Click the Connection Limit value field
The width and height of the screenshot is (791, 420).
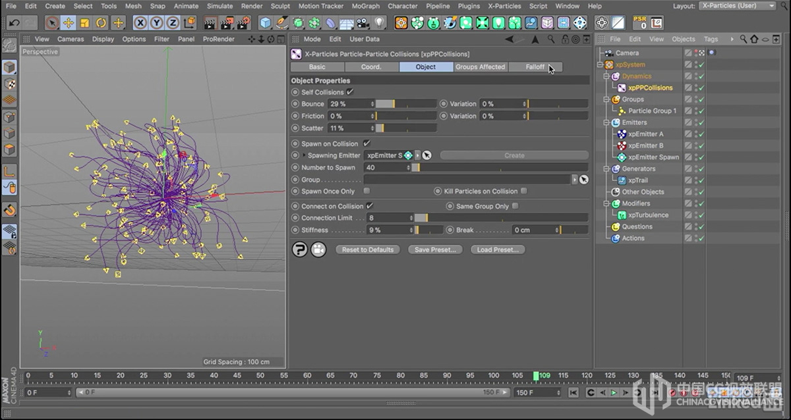click(390, 218)
